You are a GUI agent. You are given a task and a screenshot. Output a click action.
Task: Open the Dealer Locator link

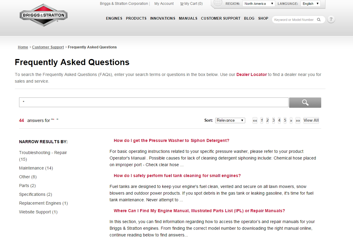(x=252, y=74)
